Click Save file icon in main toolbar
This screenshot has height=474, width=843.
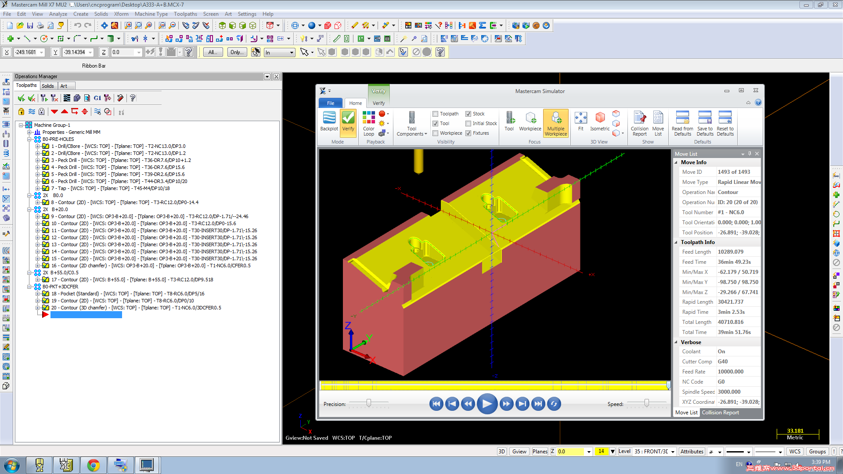tap(30, 25)
